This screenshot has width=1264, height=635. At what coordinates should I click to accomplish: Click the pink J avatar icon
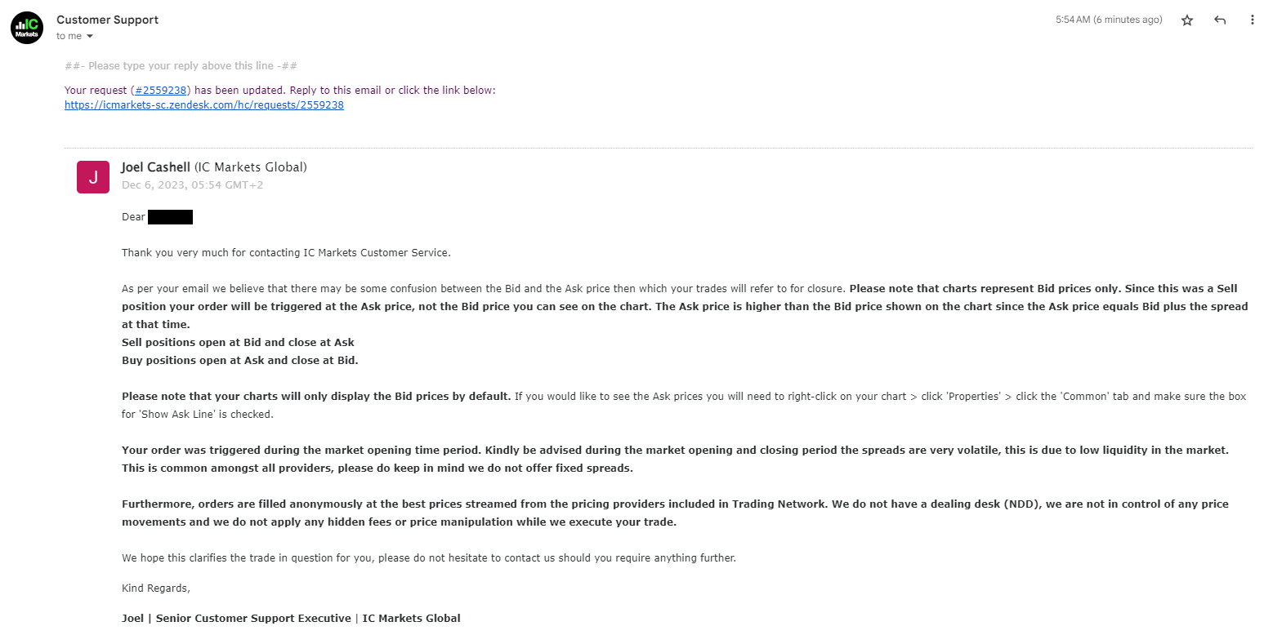point(93,177)
